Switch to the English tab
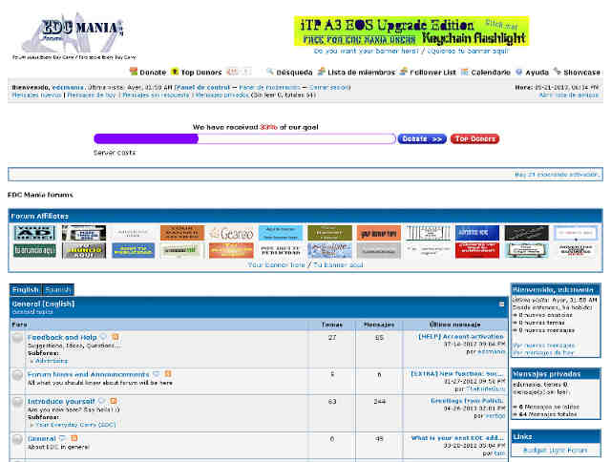This screenshot has width=611, height=462. [x=26, y=290]
